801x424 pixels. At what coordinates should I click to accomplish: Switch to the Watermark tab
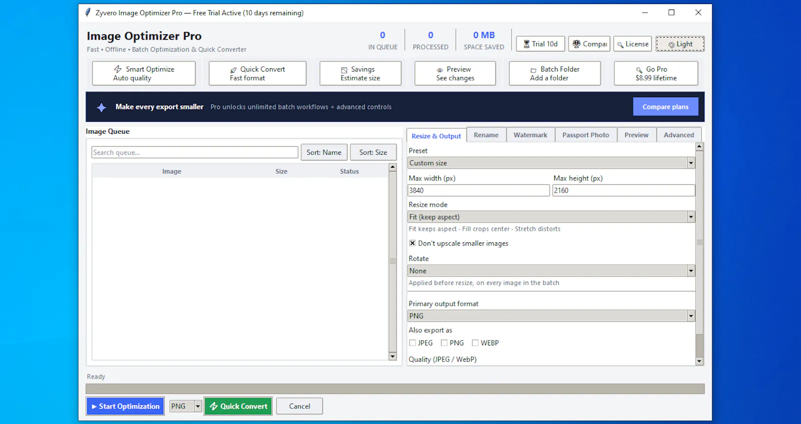(x=530, y=135)
